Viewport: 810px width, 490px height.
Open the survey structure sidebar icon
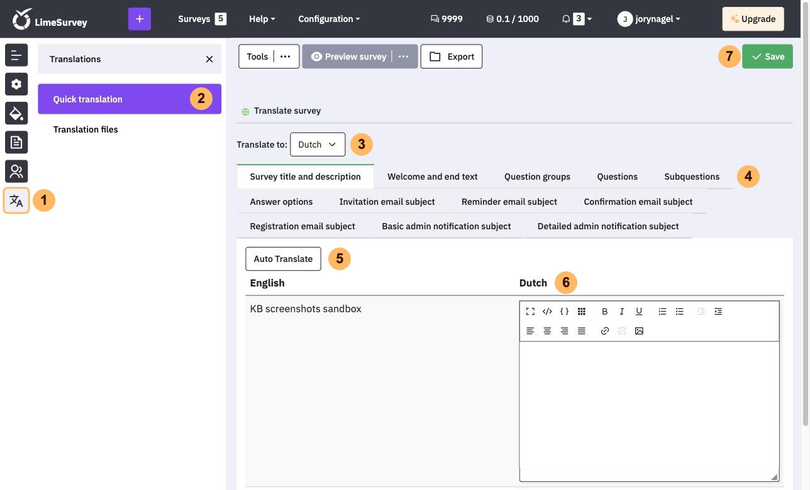coord(16,55)
